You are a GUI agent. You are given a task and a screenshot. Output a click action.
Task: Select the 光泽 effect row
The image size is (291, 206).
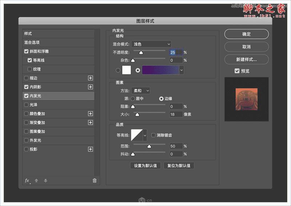pos(59,105)
